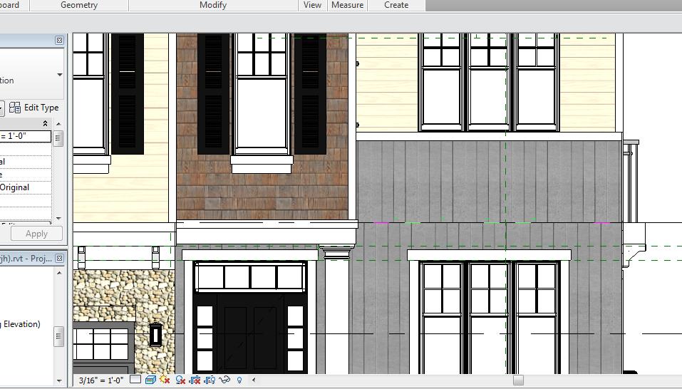Viewport: 682px width, 389px height.
Task: Open the type selector dropdown arrow
Action: (60, 75)
